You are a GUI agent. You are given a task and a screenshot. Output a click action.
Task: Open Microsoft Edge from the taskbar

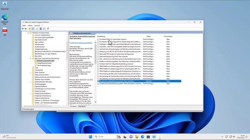[143, 136]
